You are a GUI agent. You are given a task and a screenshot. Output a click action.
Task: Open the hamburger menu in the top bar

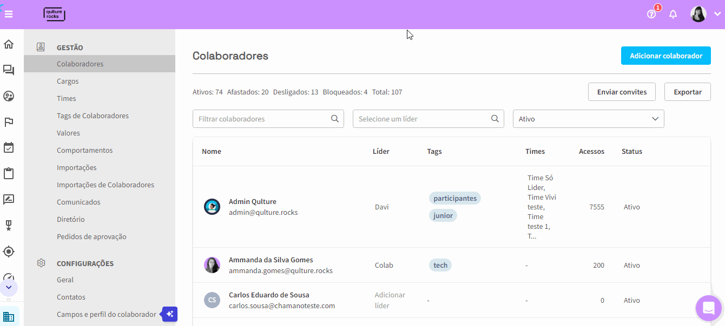(9, 14)
